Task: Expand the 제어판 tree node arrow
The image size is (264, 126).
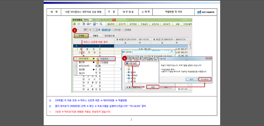Action: 126,78
